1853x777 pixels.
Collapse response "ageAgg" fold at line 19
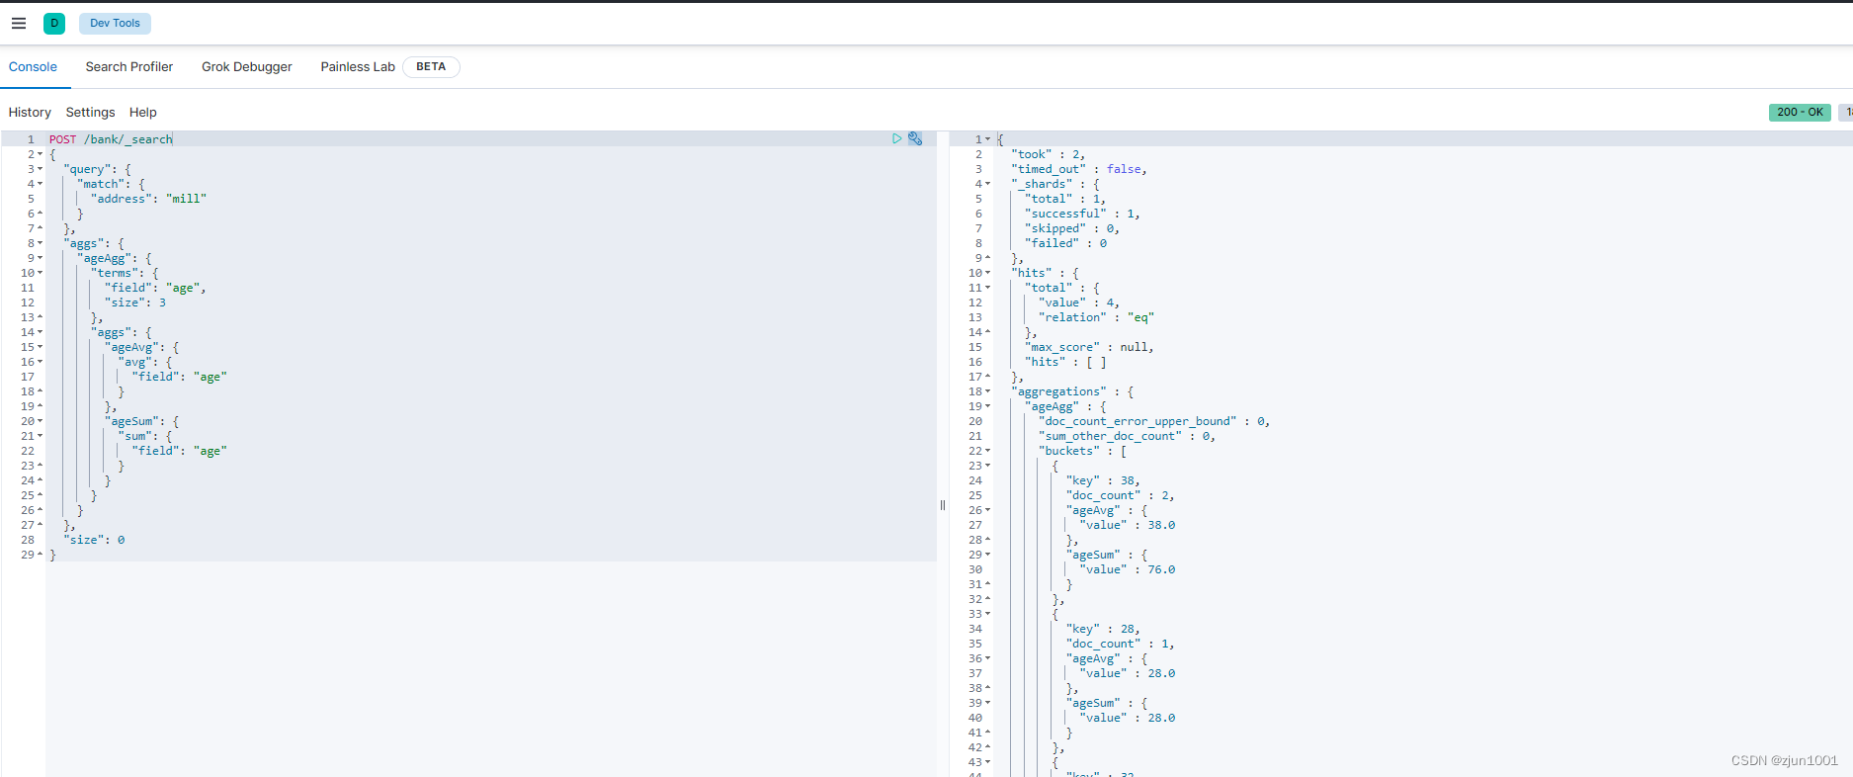pyautogui.click(x=987, y=406)
